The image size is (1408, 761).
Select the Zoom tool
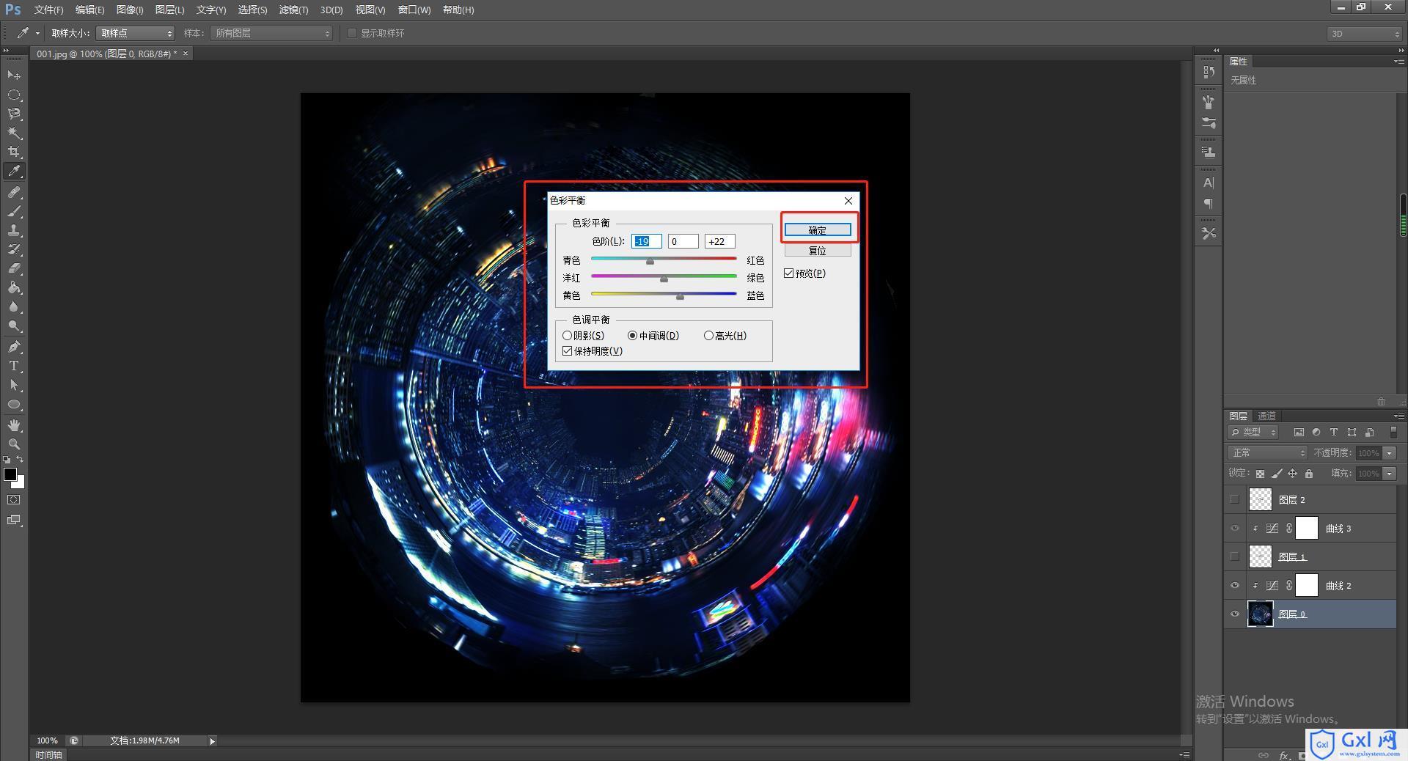coord(14,444)
